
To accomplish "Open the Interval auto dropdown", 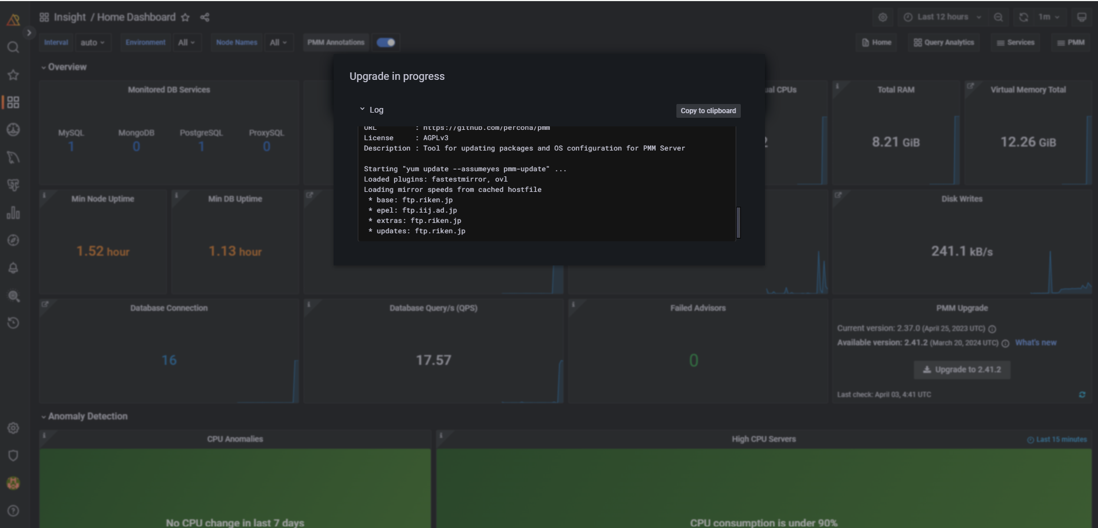I will pos(93,43).
